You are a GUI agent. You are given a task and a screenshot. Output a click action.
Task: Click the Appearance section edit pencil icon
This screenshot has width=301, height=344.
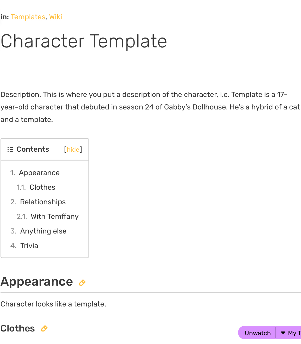(82, 282)
